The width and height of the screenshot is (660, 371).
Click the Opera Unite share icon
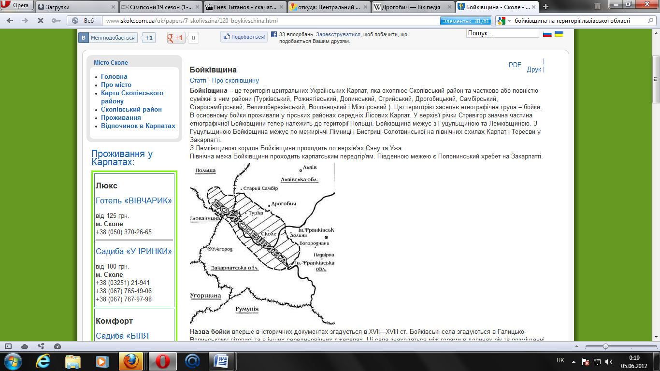41,346
